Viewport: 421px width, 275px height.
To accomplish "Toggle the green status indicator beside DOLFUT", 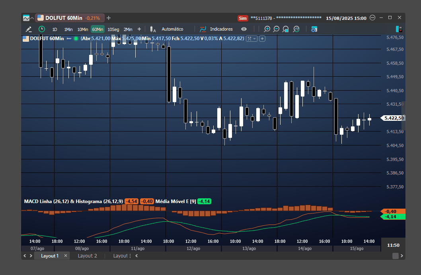I will coord(76,39).
